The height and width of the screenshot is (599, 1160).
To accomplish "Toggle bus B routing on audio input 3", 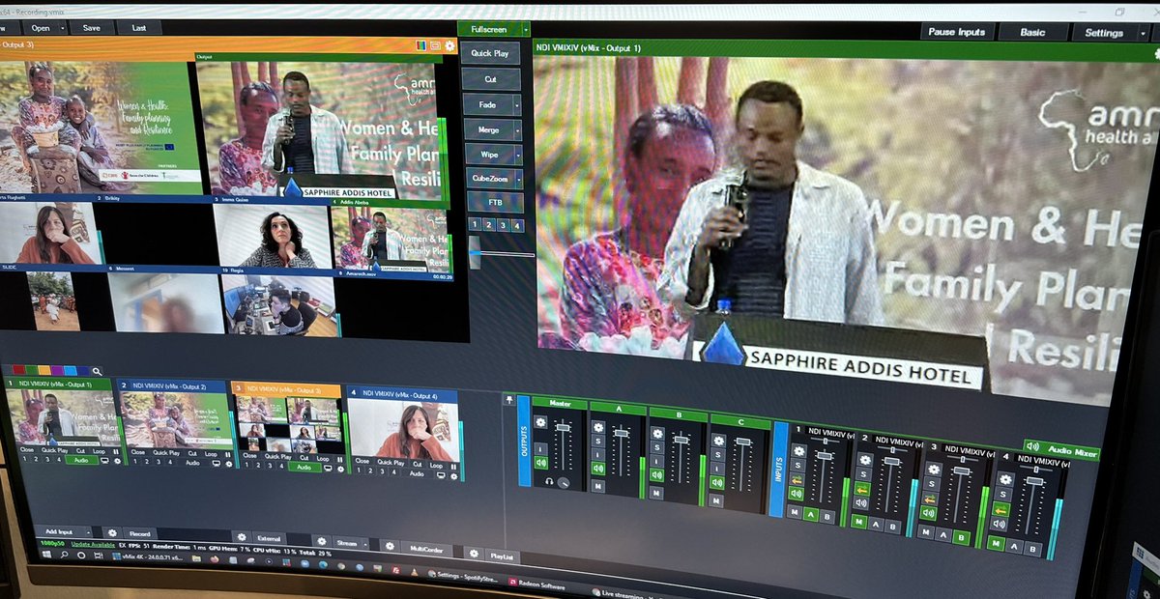I will (961, 537).
